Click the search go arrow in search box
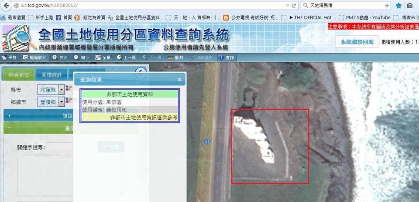This screenshot has height=202, width=419. coord(387,5)
